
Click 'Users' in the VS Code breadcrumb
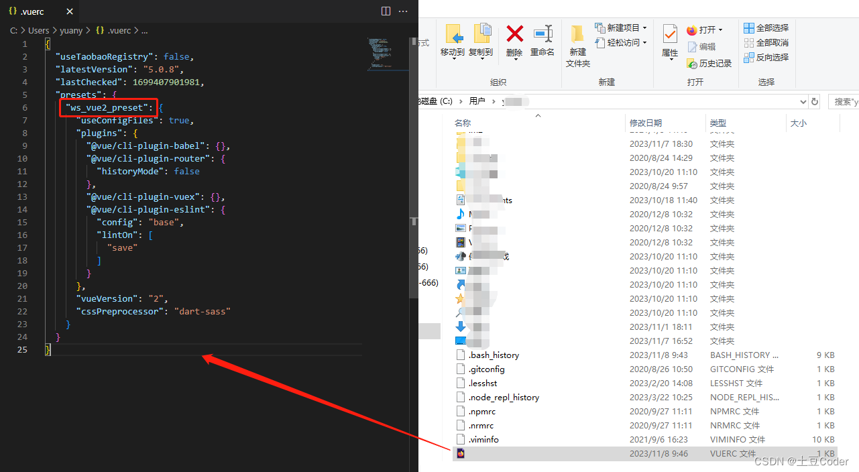pyautogui.click(x=39, y=30)
